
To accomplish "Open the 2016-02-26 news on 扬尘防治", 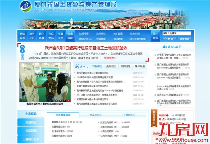I will [x=92, y=99].
